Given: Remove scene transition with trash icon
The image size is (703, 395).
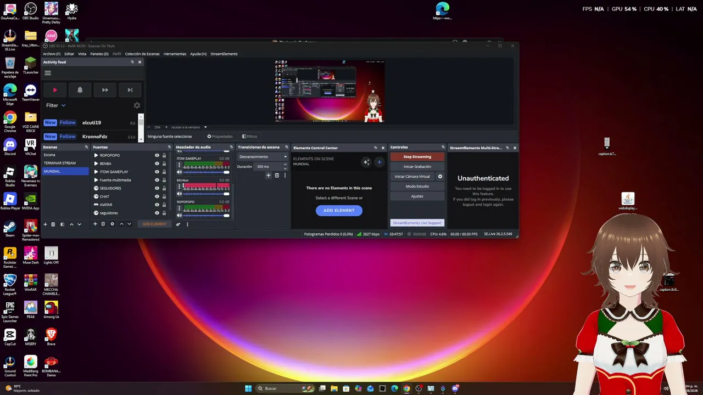Looking at the screenshot, I should click(x=277, y=176).
